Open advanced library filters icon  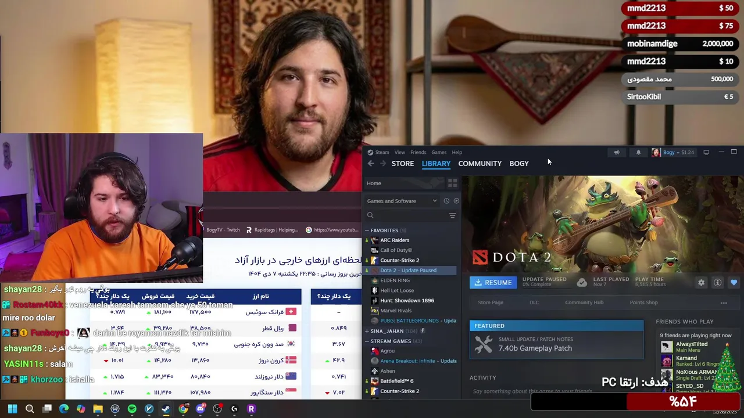click(x=452, y=215)
